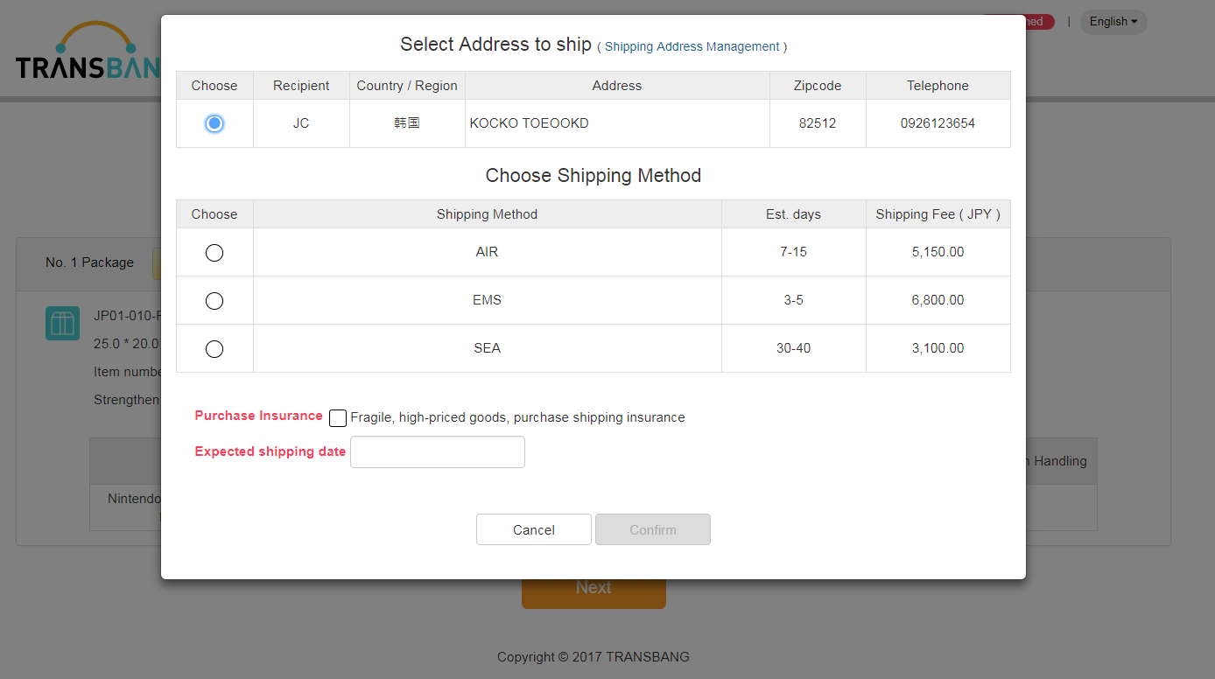Click the recipient name JC
This screenshot has height=679, width=1215.
click(x=301, y=123)
